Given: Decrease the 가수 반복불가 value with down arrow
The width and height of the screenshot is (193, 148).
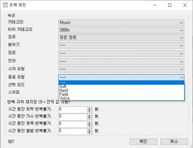Looking at the screenshot, I should point(89,118).
